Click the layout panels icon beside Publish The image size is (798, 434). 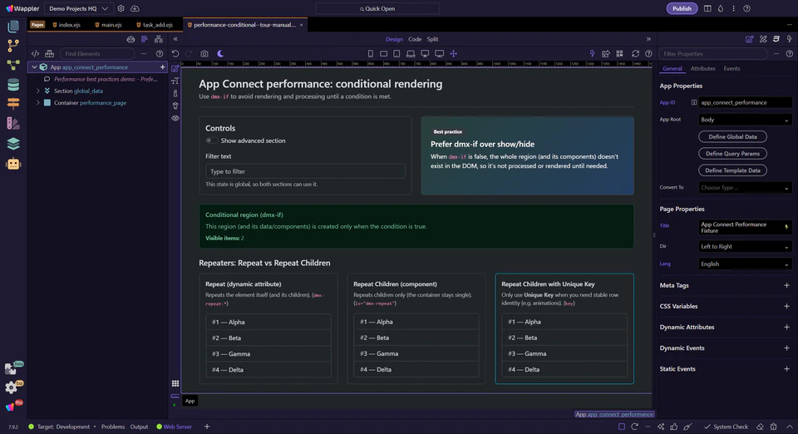click(x=707, y=8)
